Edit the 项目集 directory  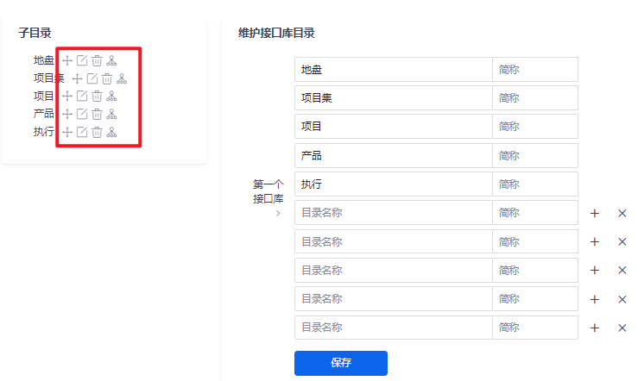[x=92, y=78]
